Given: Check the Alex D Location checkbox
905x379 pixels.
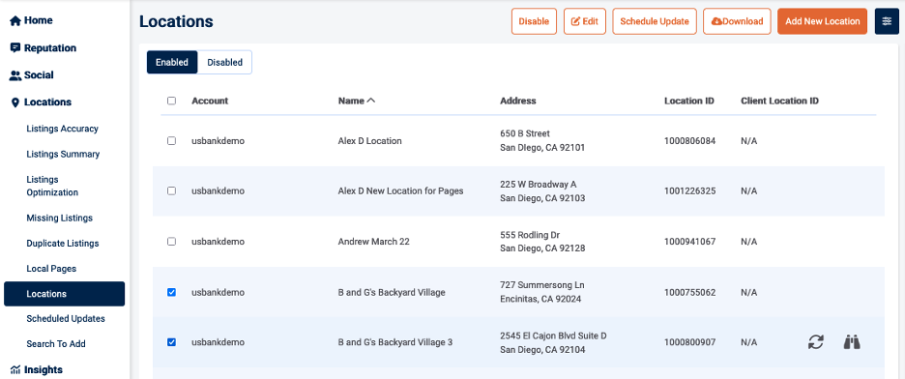Looking at the screenshot, I should coord(171,141).
